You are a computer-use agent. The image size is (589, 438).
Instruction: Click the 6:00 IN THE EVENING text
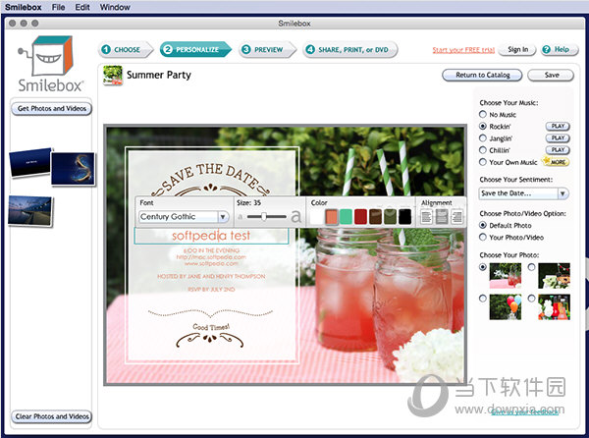211,250
